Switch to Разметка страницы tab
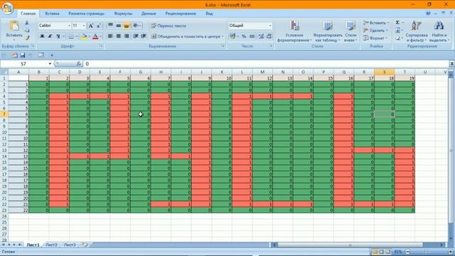The height and width of the screenshot is (256, 455). 86,14
